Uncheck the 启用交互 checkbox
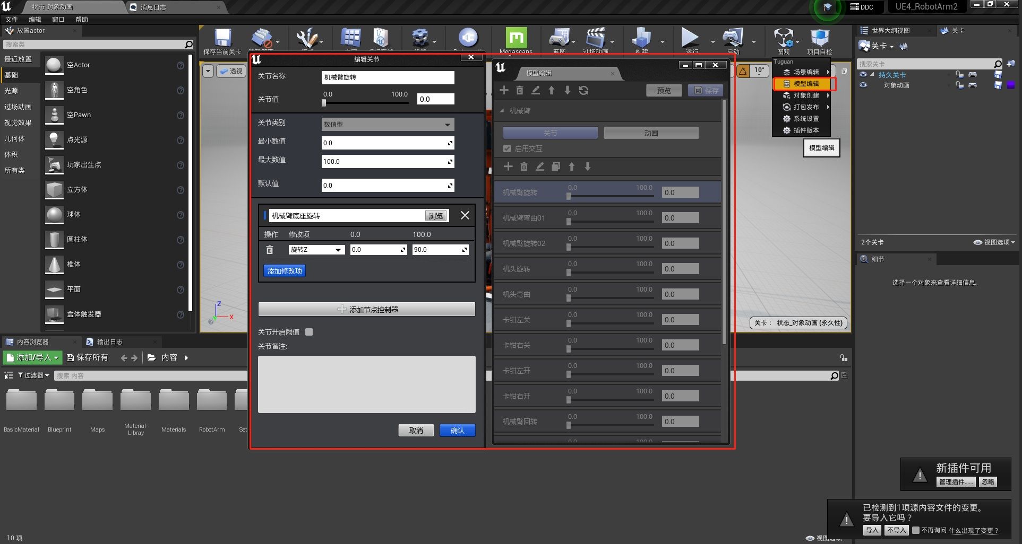 click(507, 148)
